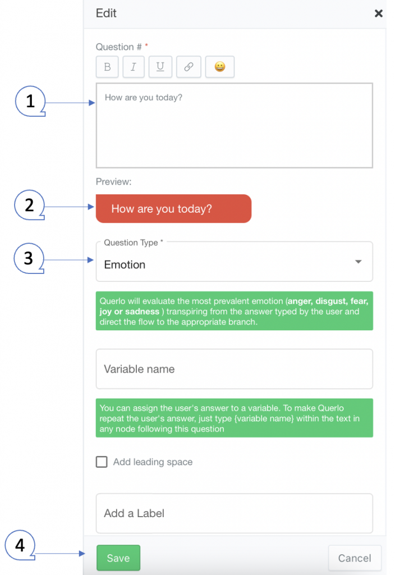
Task: Select the Add a Label field
Action: coord(234,513)
